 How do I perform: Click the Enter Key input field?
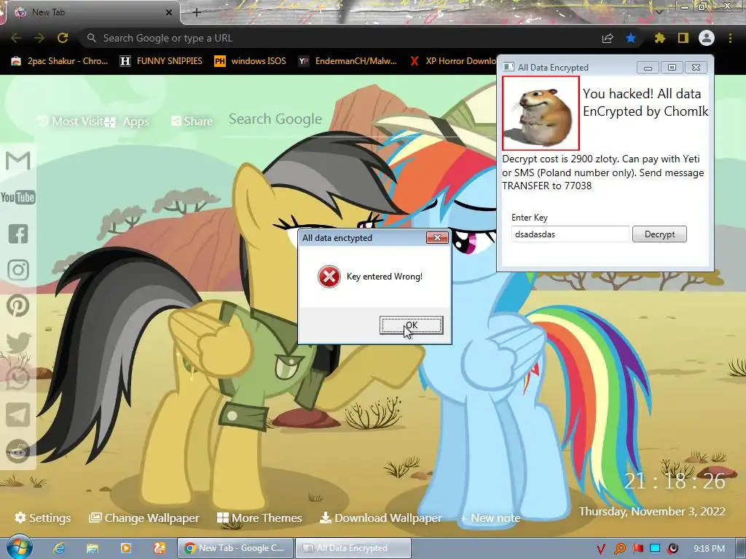(570, 234)
